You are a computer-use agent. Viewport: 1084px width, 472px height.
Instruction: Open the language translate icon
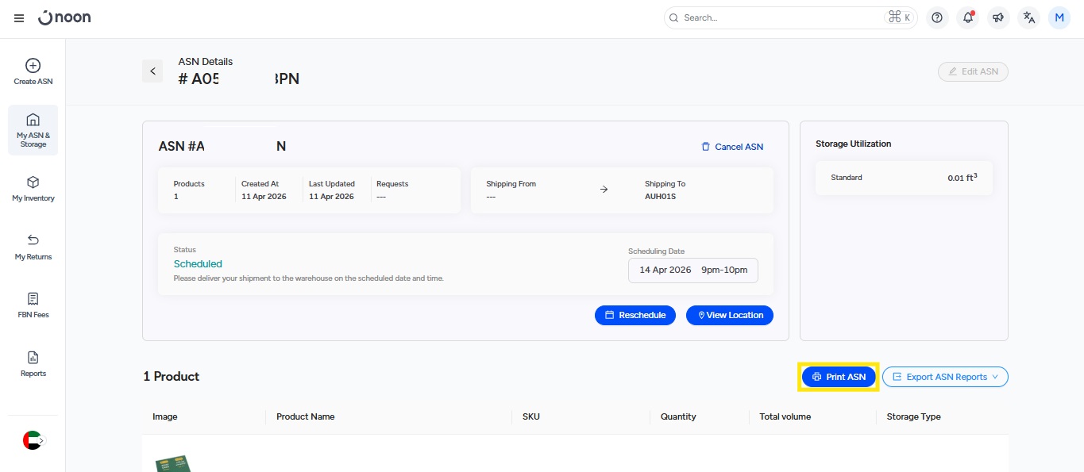click(x=1029, y=17)
